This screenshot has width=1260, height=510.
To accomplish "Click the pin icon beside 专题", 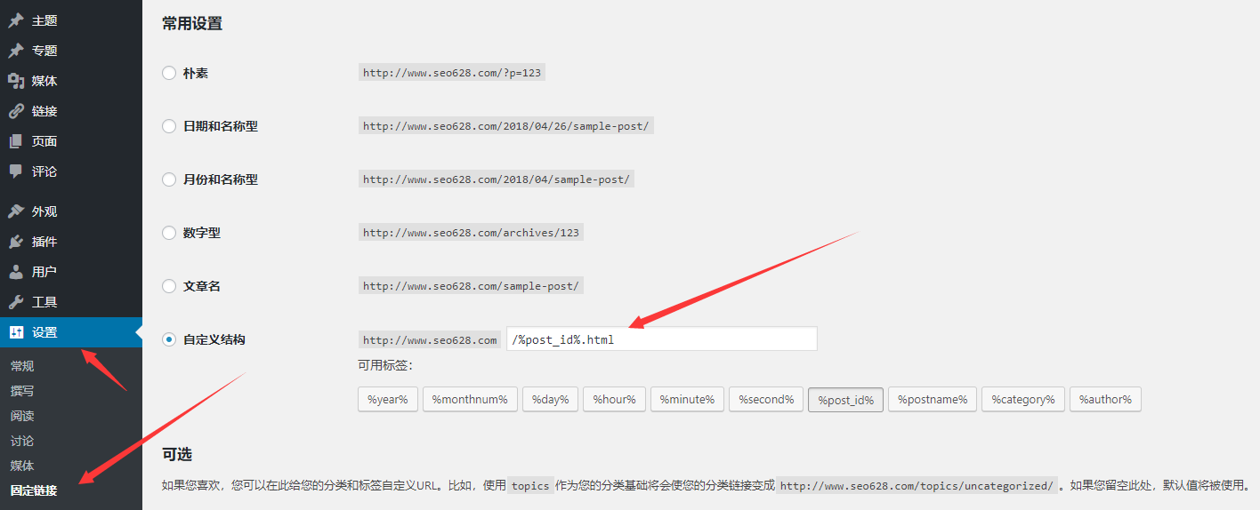I will pos(16,51).
